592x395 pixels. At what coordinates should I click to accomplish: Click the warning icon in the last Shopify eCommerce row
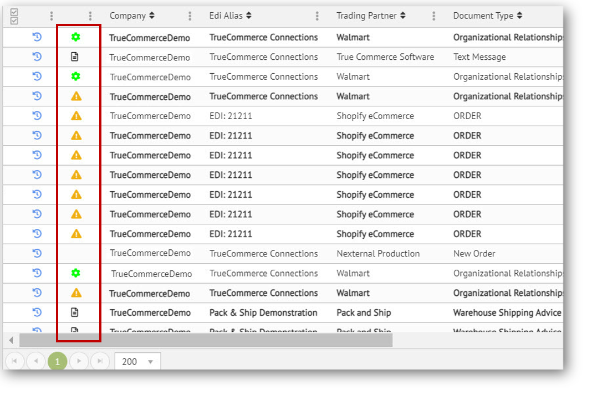pos(76,234)
